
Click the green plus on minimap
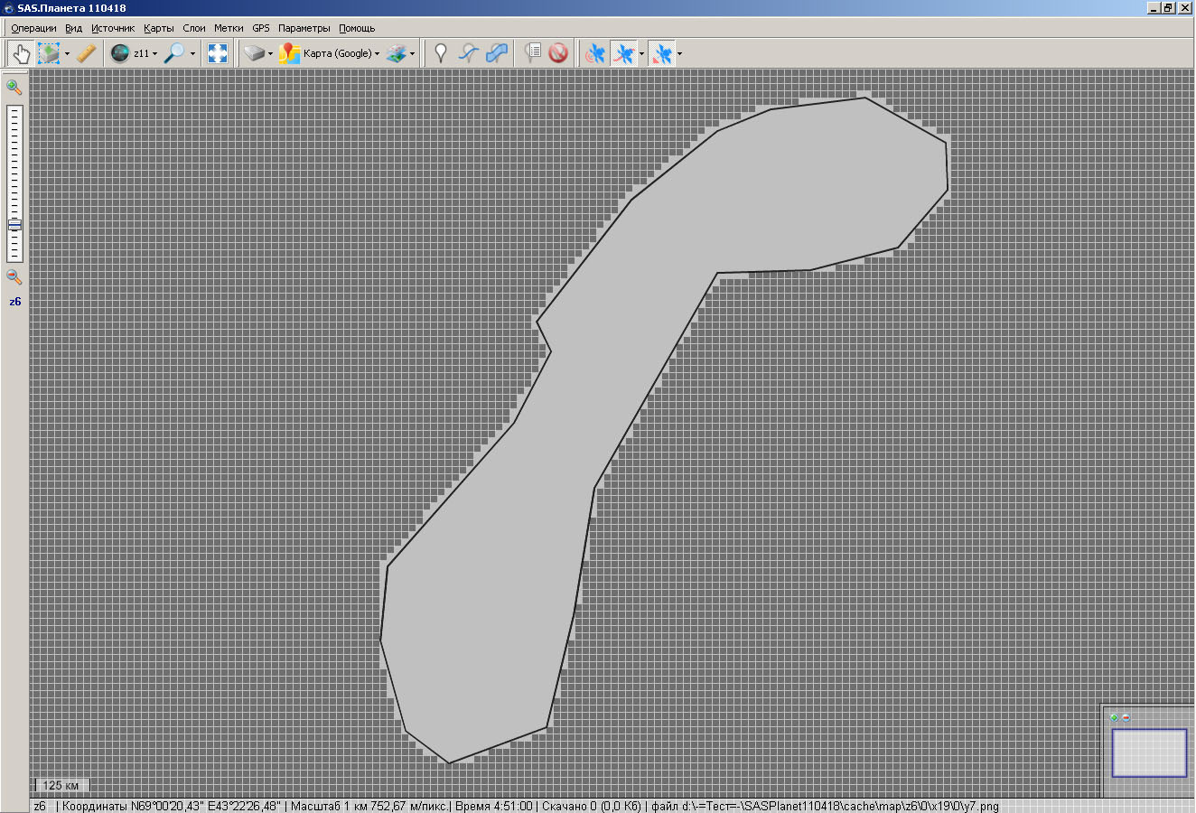(1115, 718)
